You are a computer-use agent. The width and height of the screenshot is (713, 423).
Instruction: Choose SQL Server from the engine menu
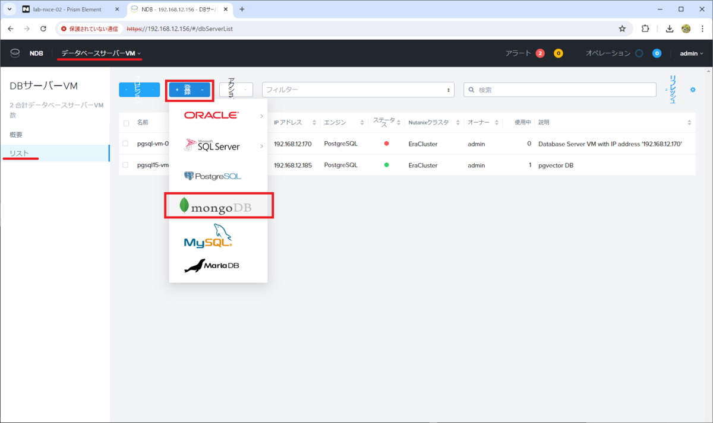[x=212, y=145]
